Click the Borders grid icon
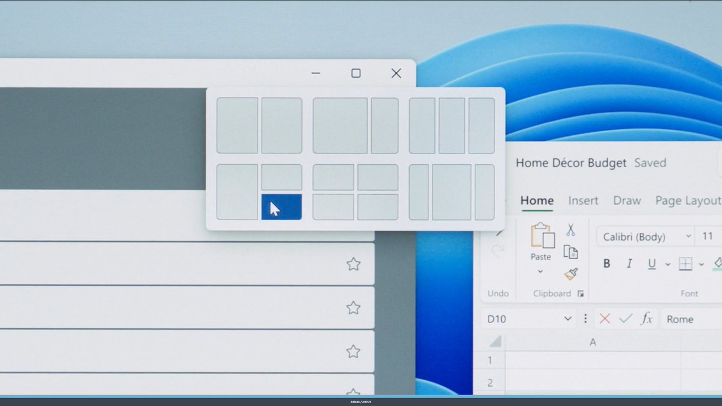Image resolution: width=722 pixels, height=406 pixels. tap(685, 263)
